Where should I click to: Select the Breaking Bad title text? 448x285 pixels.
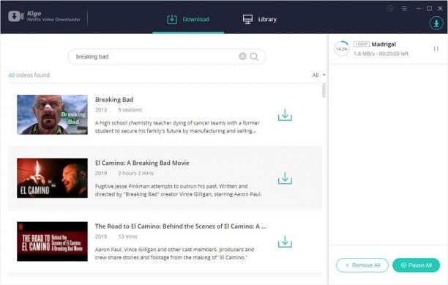(114, 100)
